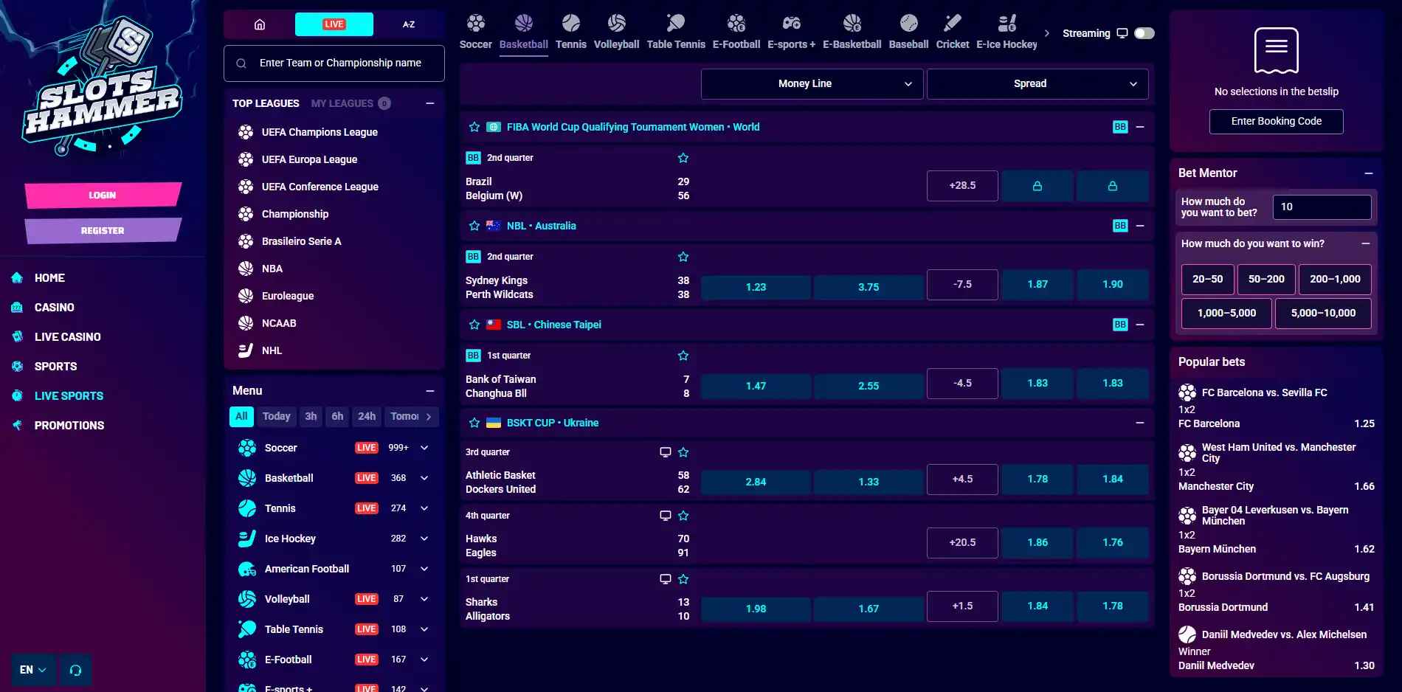1402x692 pixels.
Task: Select the Today time filter
Action: (277, 417)
